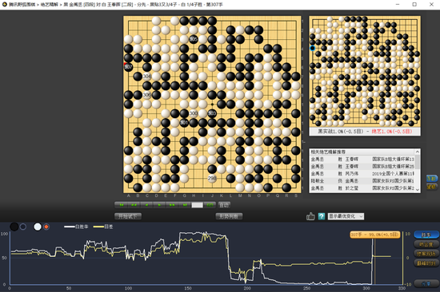Open the last recommended row 金禹丞 胜 於之莹

(x=362, y=188)
